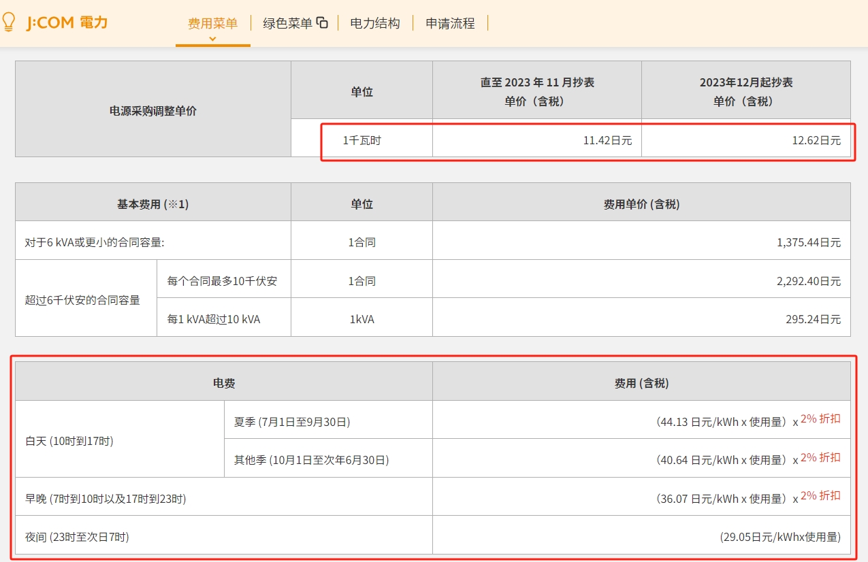Screen dimensions: 868x562
Task: Click the 电源采购调整单价 header cell
Action: tap(153, 110)
